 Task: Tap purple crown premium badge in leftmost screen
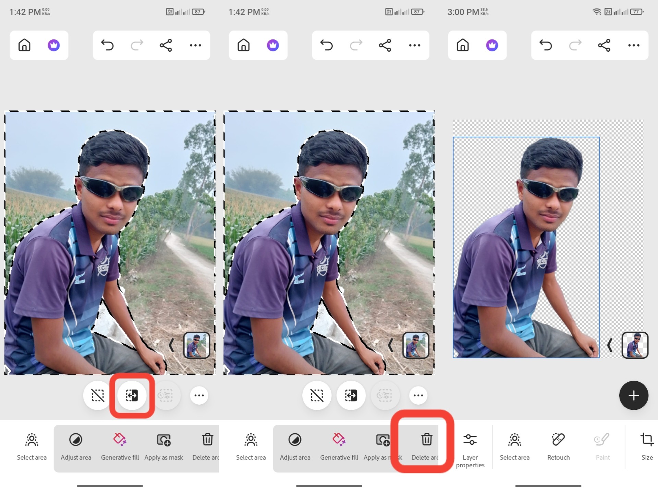(x=54, y=45)
